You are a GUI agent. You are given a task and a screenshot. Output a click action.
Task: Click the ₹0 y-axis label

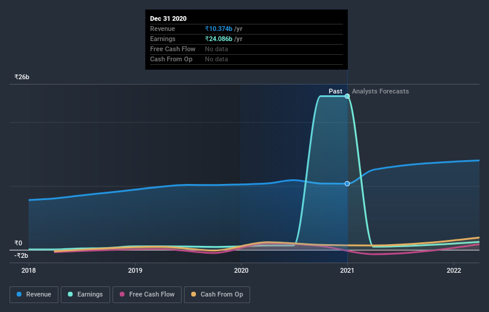click(18, 243)
